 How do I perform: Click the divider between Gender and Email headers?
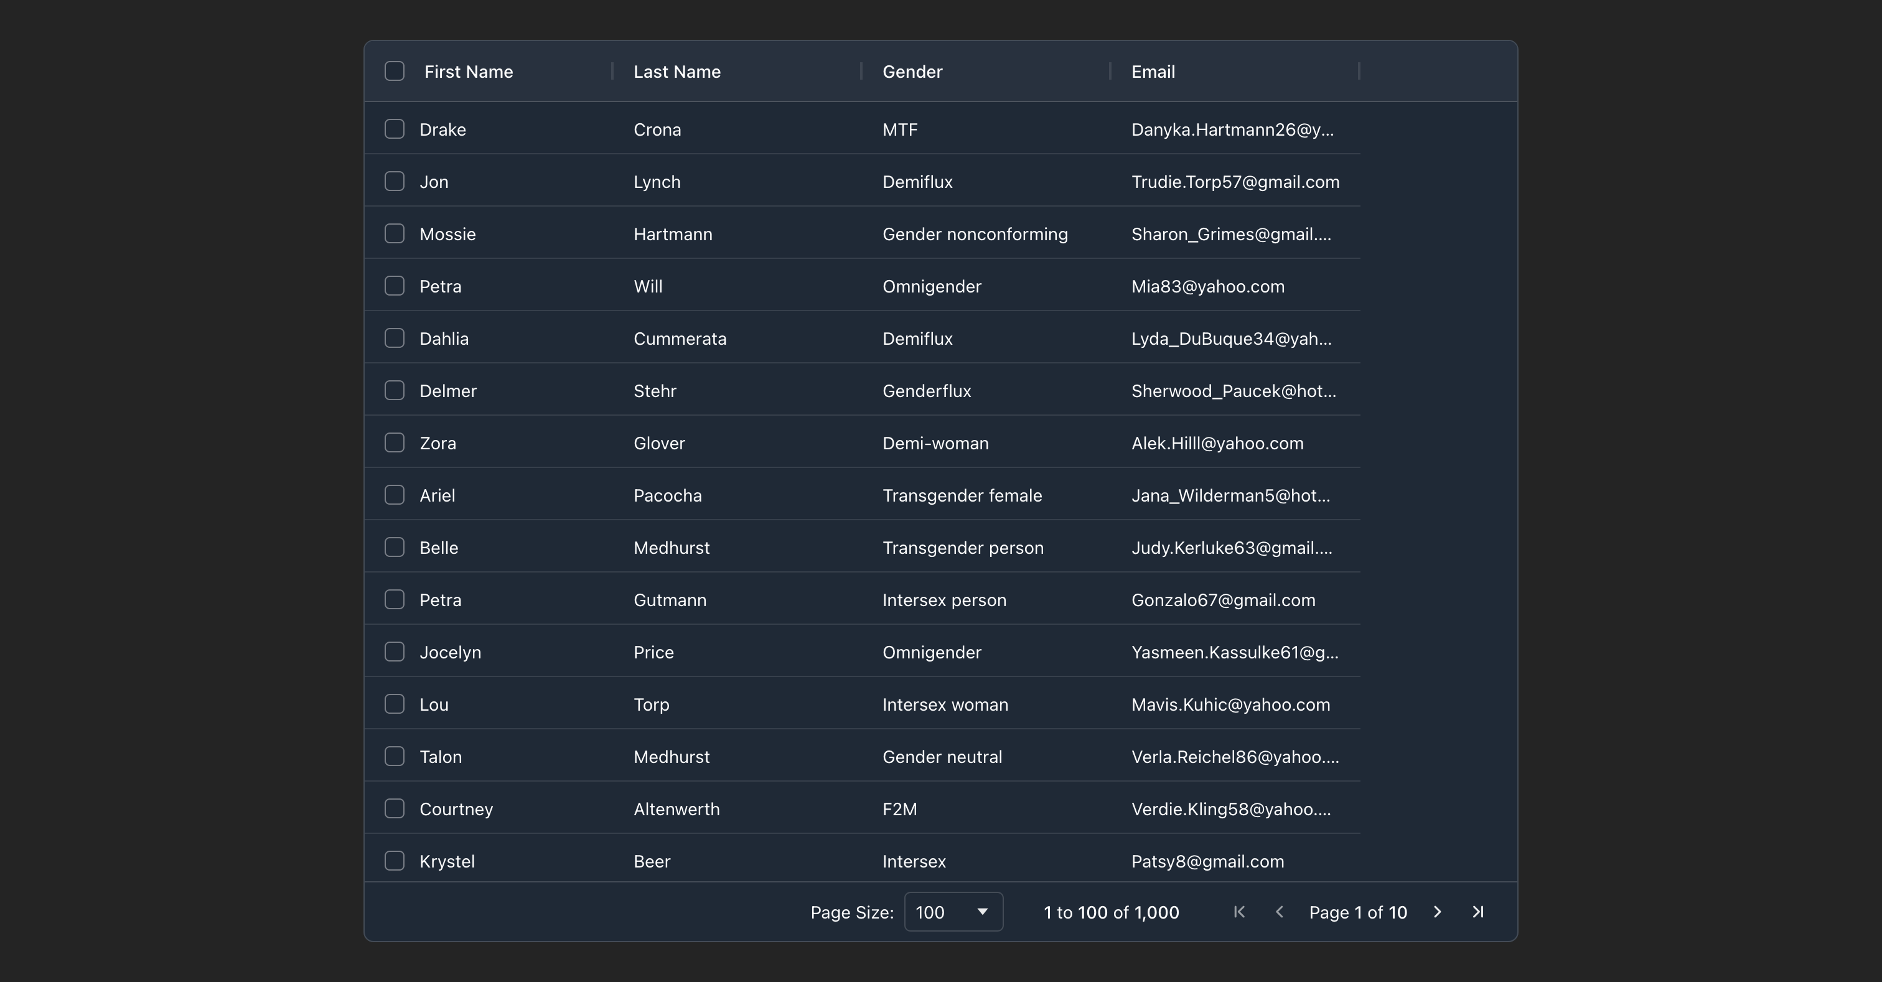pyautogui.click(x=1110, y=71)
